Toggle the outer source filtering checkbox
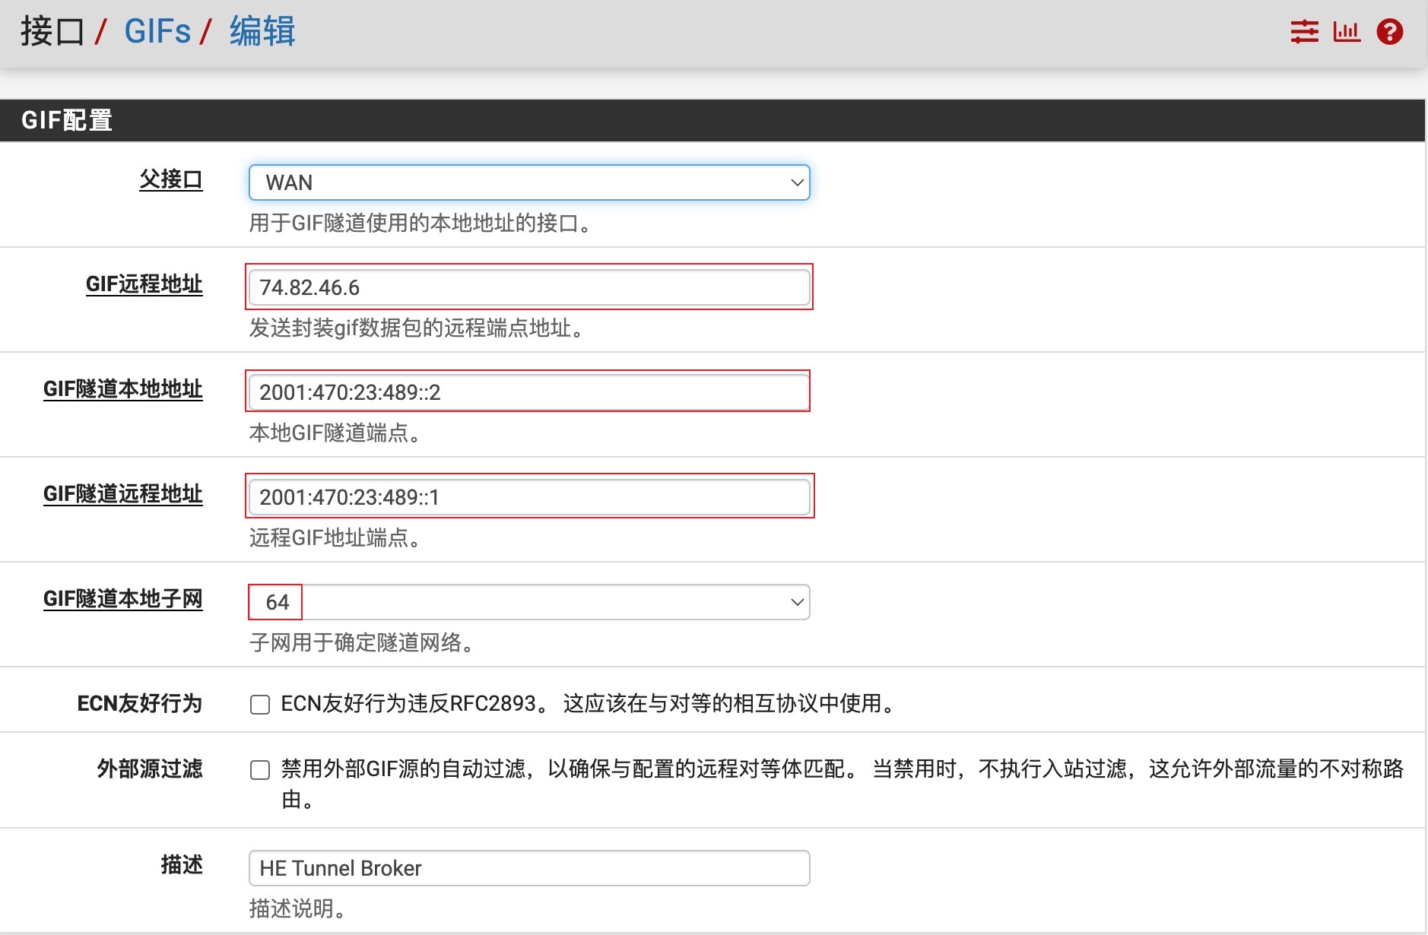 tap(260, 770)
